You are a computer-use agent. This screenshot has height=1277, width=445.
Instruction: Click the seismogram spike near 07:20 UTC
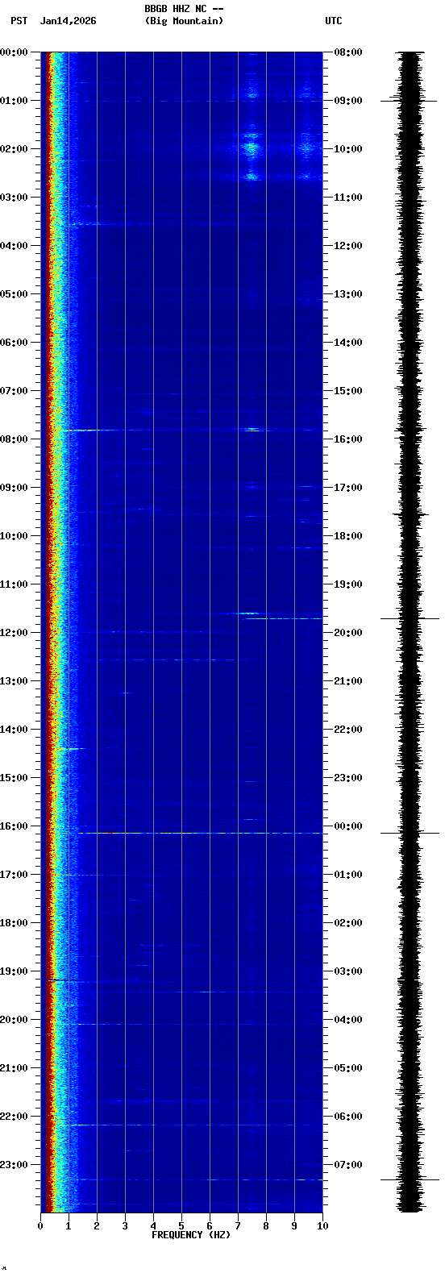[410, 1179]
